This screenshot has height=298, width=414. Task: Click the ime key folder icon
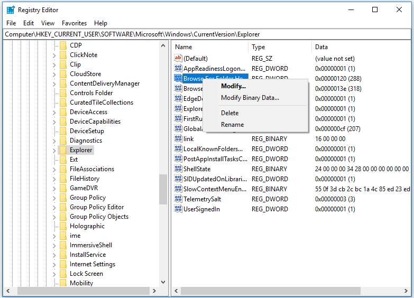pos(63,236)
